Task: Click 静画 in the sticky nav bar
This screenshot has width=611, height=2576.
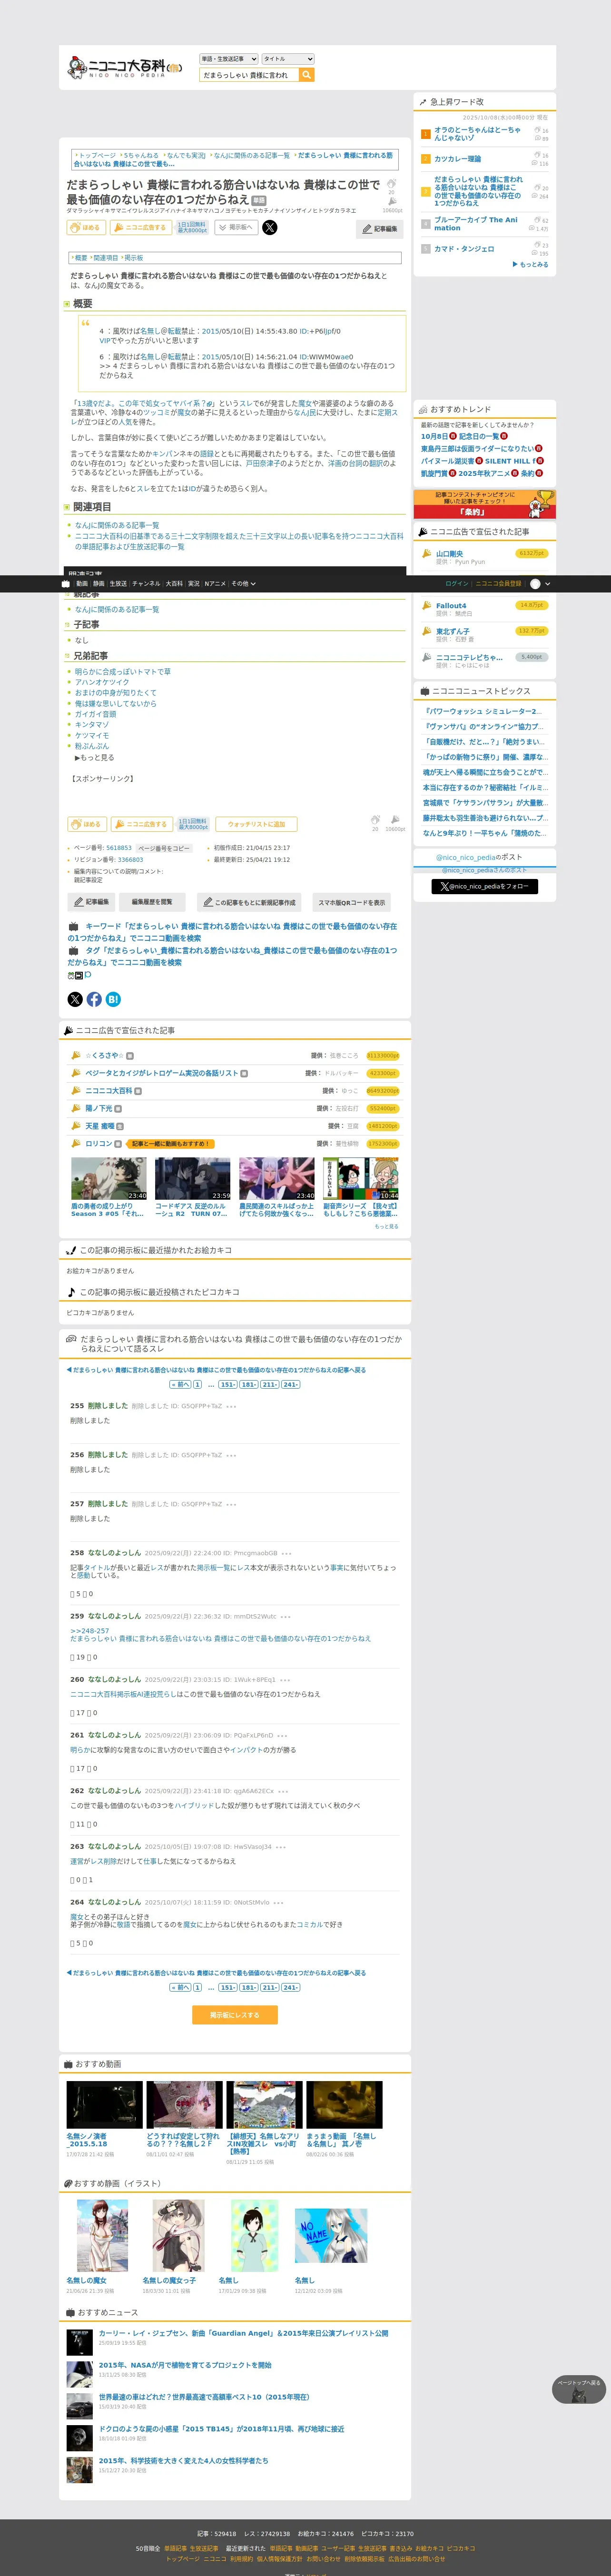Action: tap(99, 583)
